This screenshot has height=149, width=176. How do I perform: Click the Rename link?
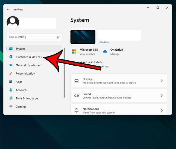[104, 42]
